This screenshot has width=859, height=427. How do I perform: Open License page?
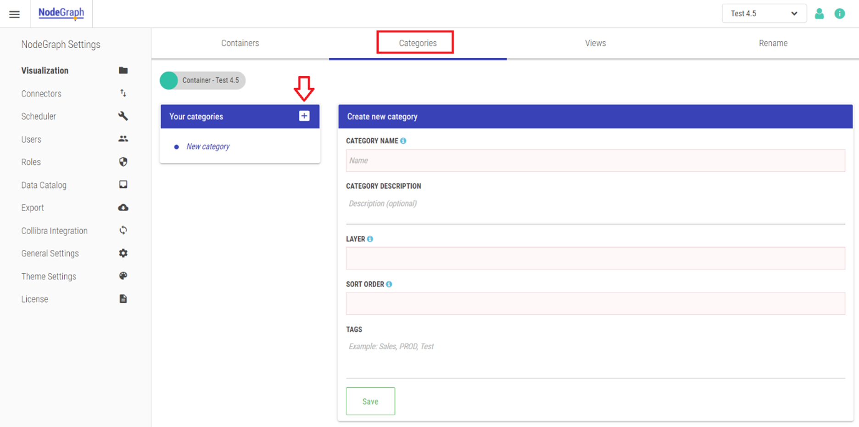[x=34, y=299]
